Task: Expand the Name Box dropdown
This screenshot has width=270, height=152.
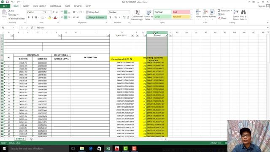Action: tap(13, 27)
